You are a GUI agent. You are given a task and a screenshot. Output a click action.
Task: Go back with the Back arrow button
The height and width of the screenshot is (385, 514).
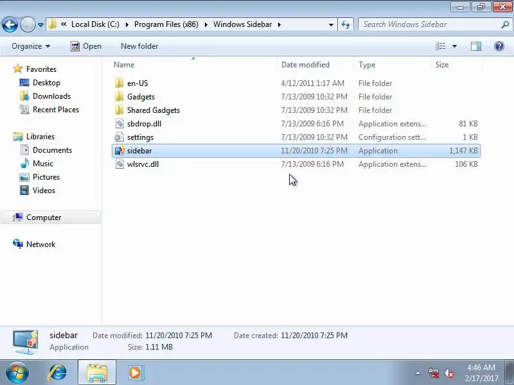(x=10, y=24)
